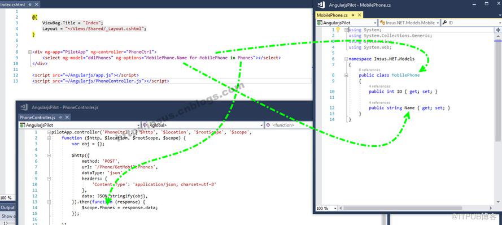Viewport: 502px width, 225px height.
Task: Click "ddlPhones" ng-model value
Action: tap(100, 58)
